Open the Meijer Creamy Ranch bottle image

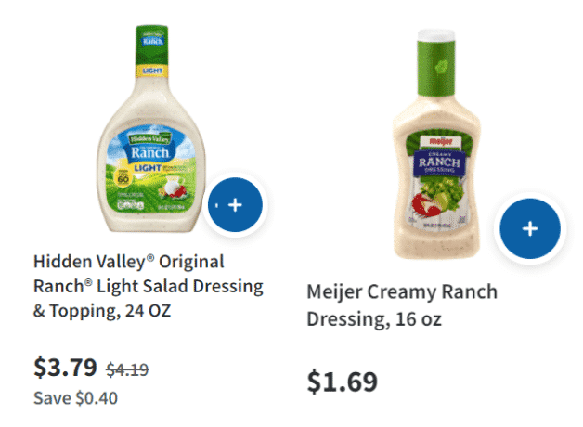point(436,144)
